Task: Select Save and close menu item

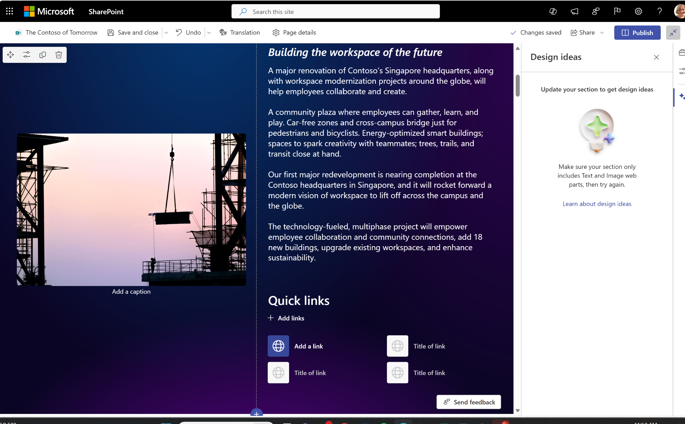Action: coord(133,32)
